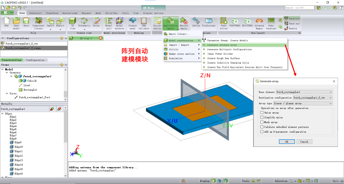This screenshot has height=184, width=344.
Task: Select Edge12 in the Details list
Action: (x=18, y=156)
